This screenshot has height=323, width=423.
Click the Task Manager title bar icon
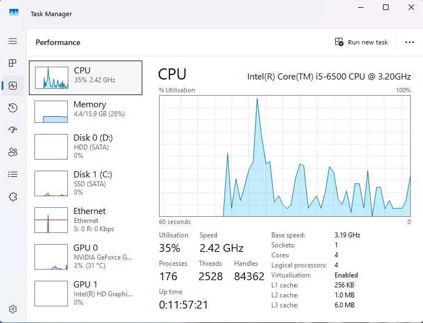tap(14, 13)
